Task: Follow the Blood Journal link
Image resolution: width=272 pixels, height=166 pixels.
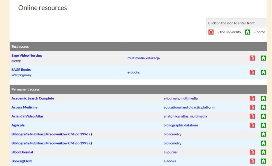Action: 22,152
